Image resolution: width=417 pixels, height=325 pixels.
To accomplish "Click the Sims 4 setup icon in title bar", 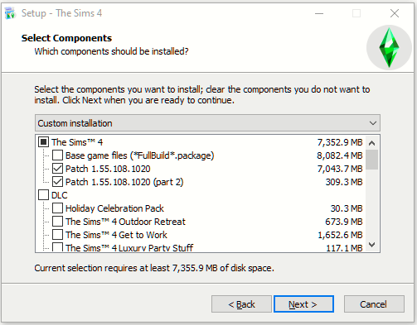I will [x=10, y=13].
